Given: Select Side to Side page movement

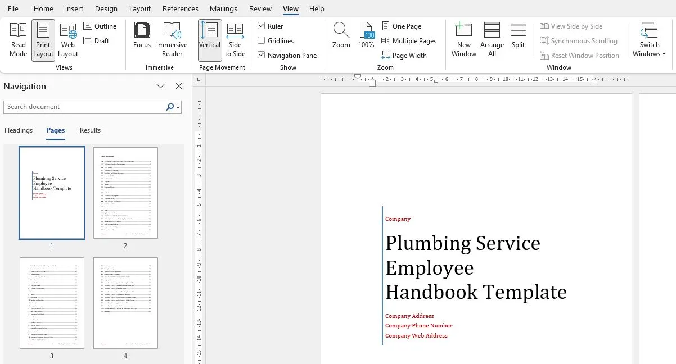Looking at the screenshot, I should pos(235,40).
